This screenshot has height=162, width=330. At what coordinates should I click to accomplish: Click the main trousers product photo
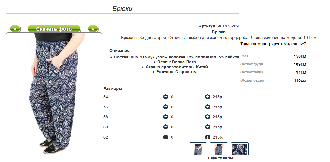click(x=54, y=97)
